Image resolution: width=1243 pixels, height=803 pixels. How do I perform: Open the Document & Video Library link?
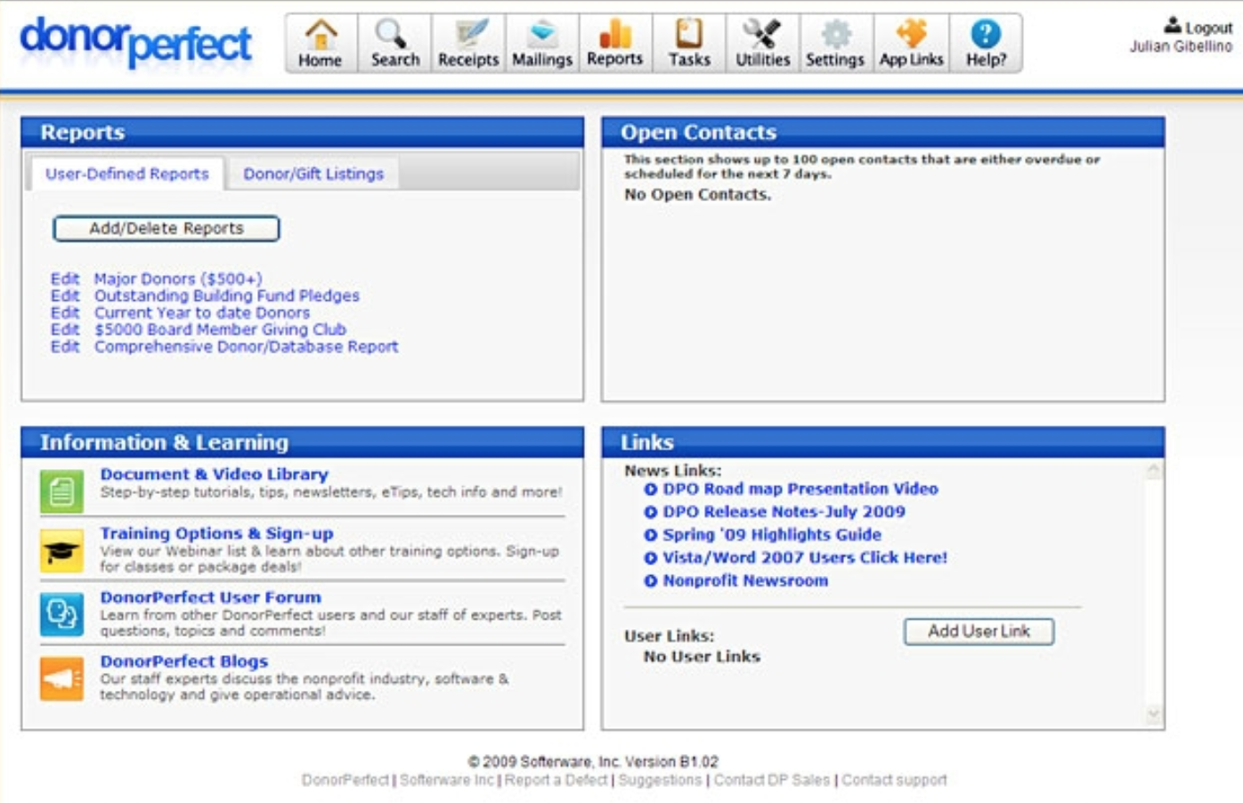click(x=214, y=474)
